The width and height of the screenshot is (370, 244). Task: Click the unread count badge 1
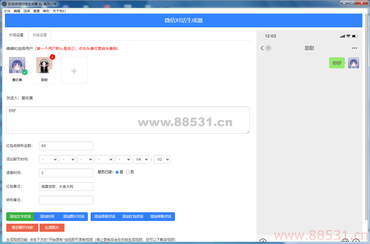[x=268, y=48]
